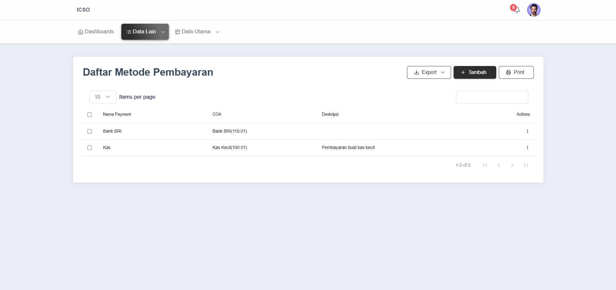
Task: Open actions menu for Kas row
Action: (527, 147)
